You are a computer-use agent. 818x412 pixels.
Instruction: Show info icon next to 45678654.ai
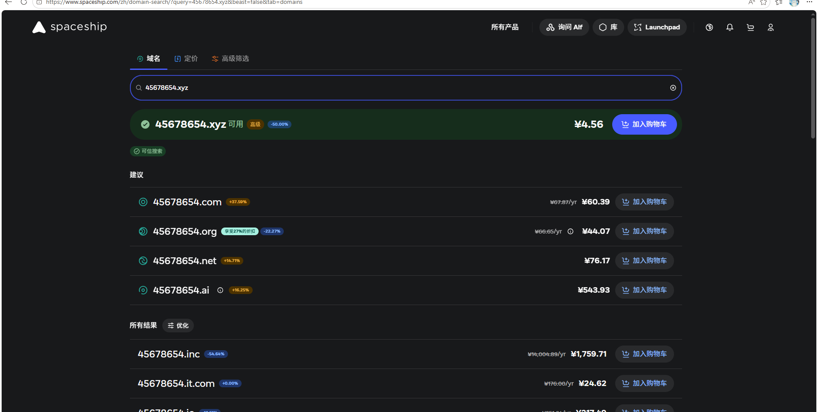coord(220,290)
